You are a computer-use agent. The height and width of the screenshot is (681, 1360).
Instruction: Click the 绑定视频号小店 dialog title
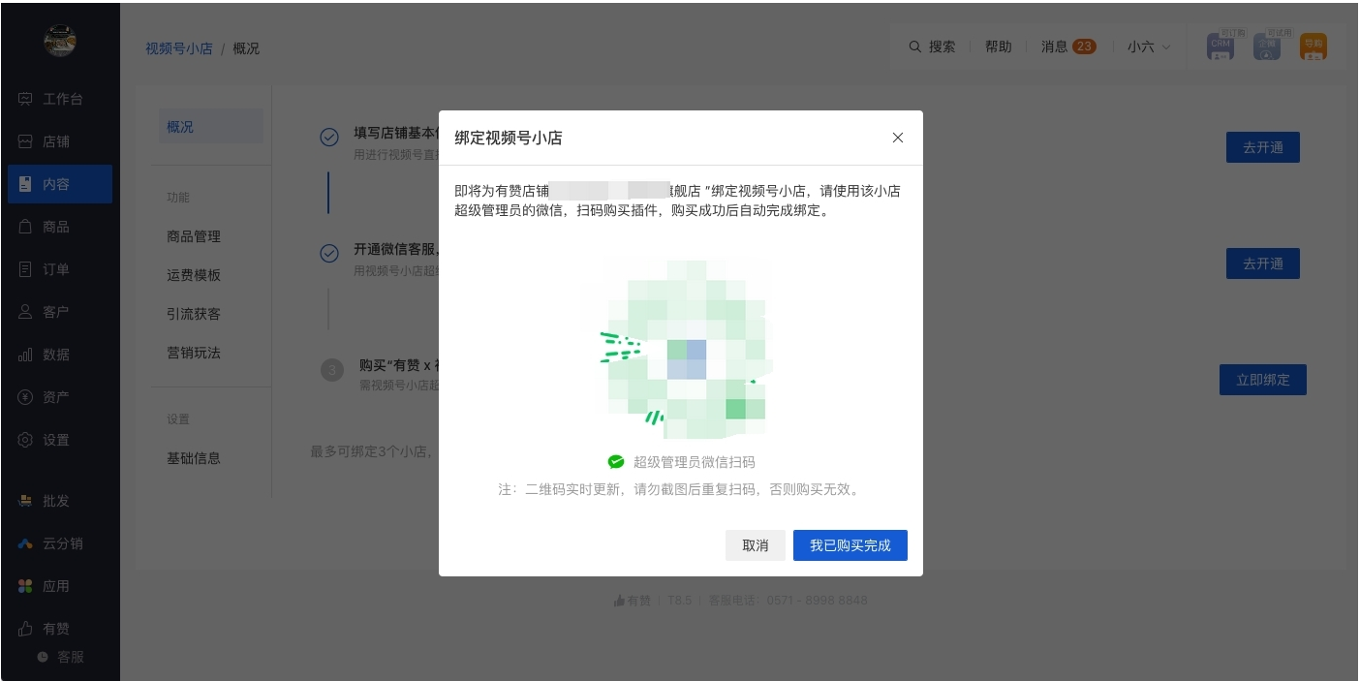pyautogui.click(x=509, y=138)
